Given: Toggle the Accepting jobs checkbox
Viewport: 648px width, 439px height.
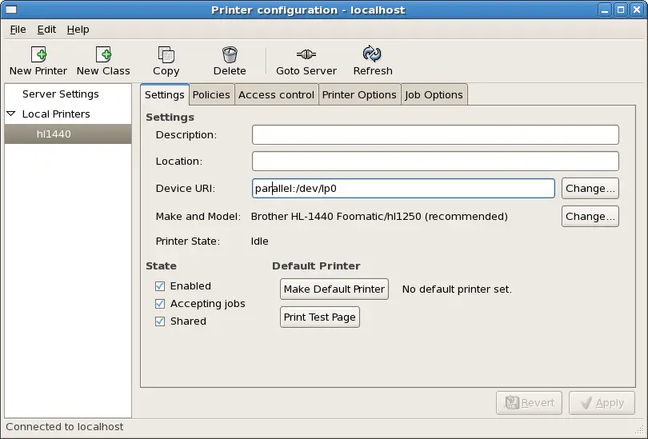Looking at the screenshot, I should 160,304.
